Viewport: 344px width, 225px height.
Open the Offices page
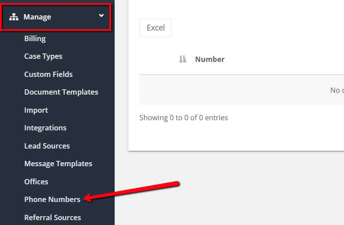pyautogui.click(x=36, y=182)
